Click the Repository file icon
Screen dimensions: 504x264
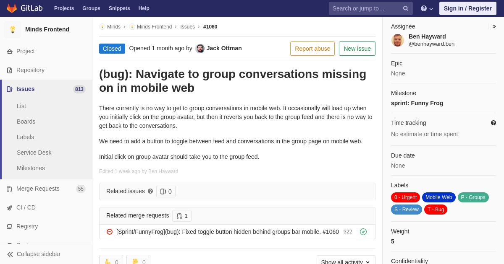[10, 70]
